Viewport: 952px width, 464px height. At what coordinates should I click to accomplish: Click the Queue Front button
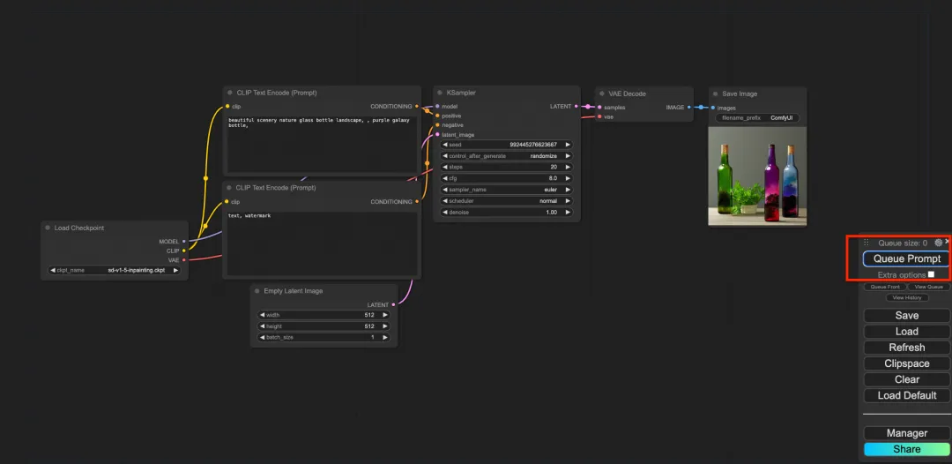[x=885, y=287]
